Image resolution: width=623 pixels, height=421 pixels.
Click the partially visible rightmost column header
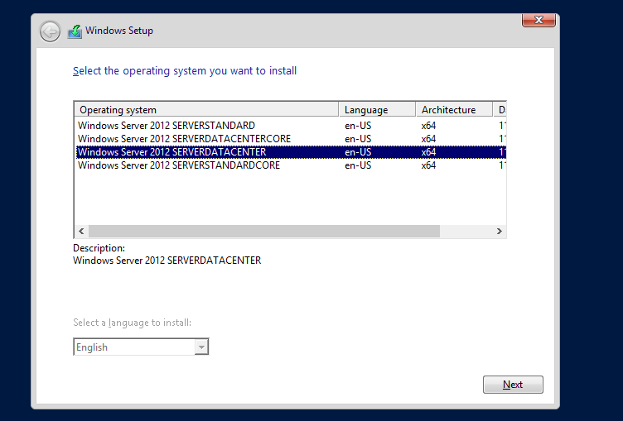500,110
